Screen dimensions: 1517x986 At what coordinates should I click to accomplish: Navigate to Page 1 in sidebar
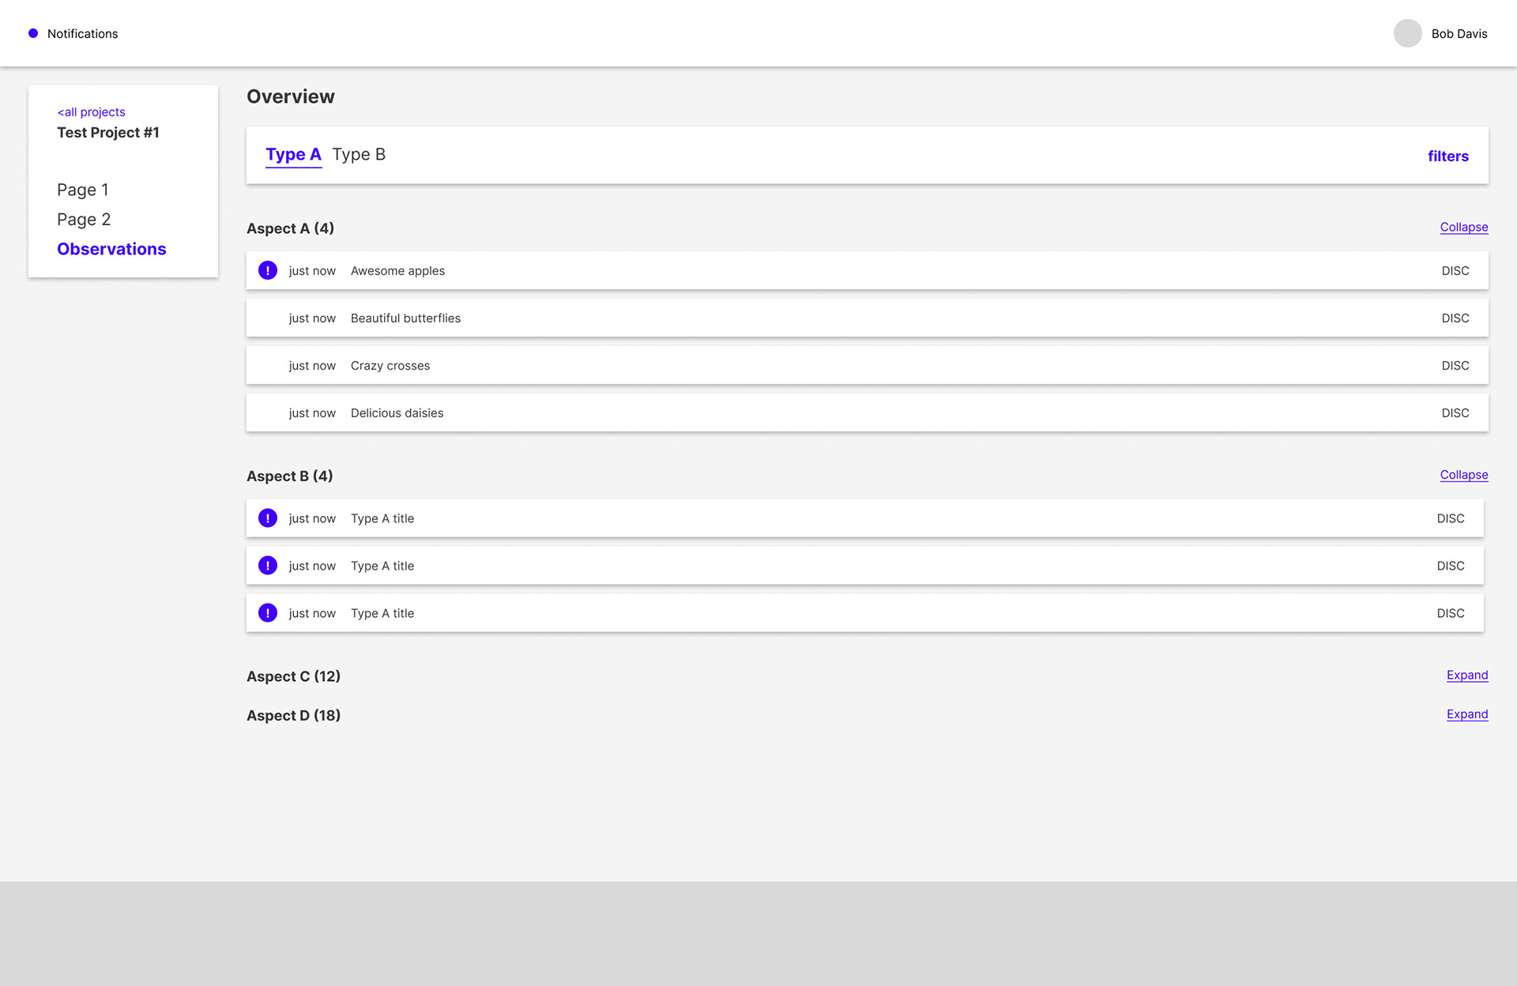(83, 190)
